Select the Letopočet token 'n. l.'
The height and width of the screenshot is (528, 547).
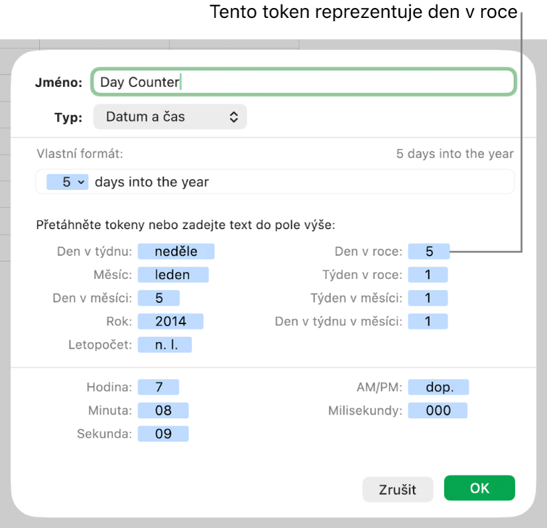(164, 345)
